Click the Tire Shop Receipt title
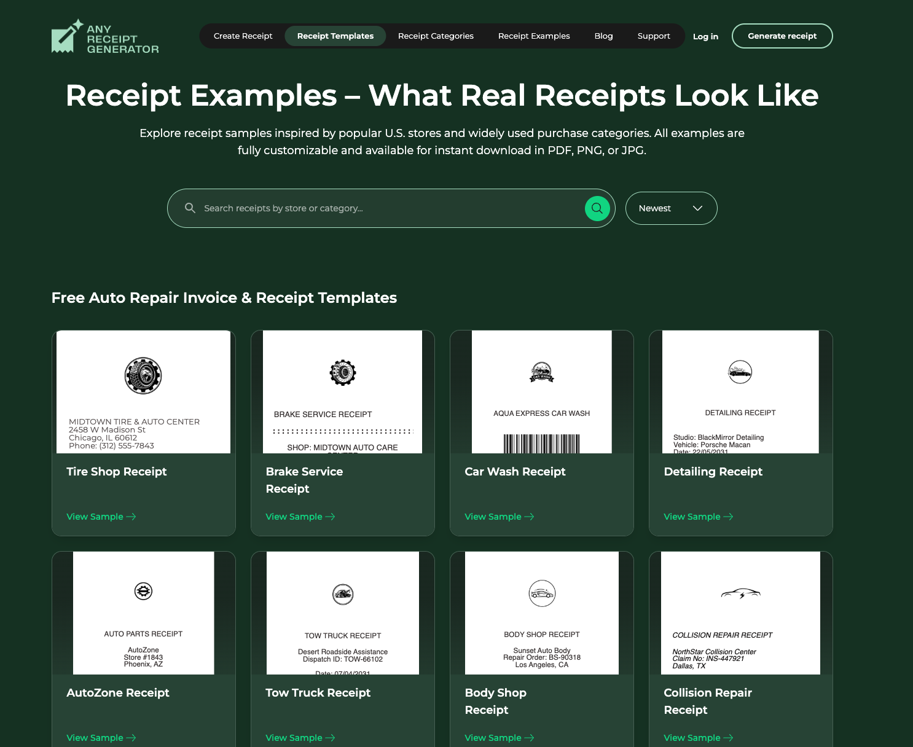 click(117, 472)
